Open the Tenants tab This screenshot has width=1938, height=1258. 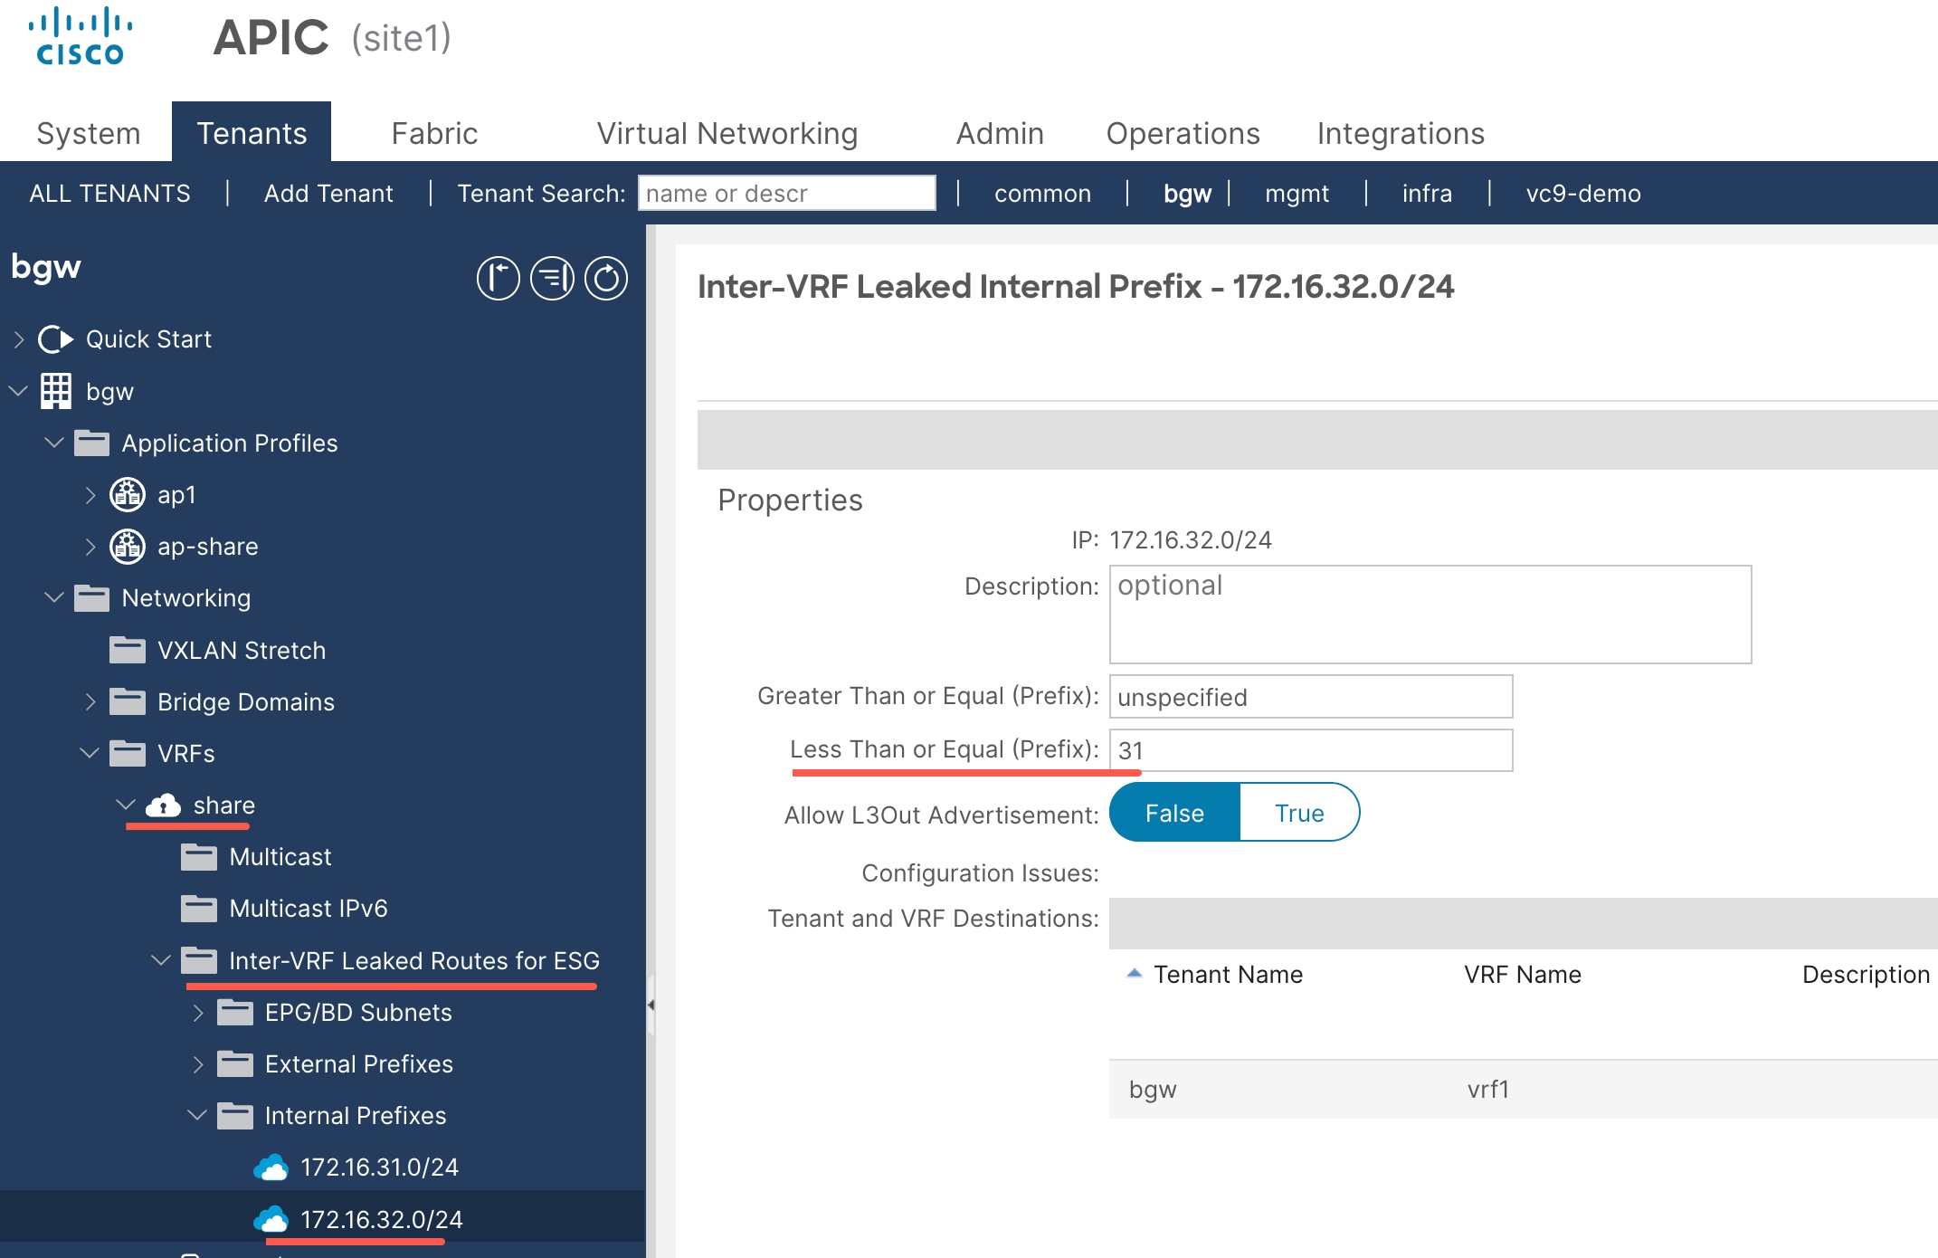252,133
